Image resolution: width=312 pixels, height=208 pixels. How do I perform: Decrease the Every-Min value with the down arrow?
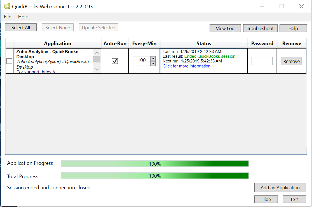[153, 64]
